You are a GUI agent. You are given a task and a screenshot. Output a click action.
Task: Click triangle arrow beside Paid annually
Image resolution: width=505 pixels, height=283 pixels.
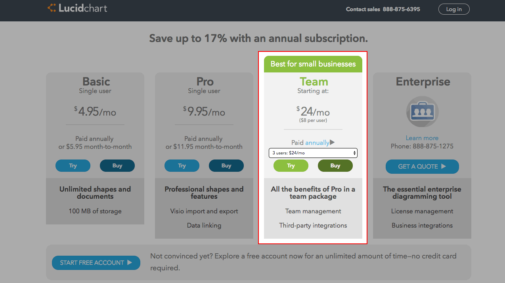coord(332,142)
